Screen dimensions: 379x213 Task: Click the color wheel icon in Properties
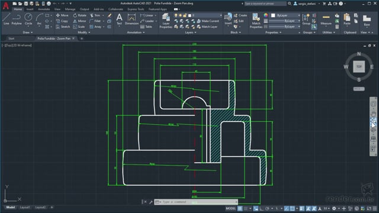point(266,15)
